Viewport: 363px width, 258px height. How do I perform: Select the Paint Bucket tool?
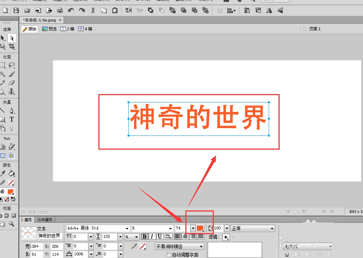pyautogui.click(x=11, y=173)
